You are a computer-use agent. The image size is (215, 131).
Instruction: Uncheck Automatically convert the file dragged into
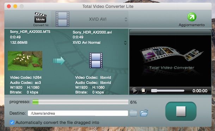pos(12,122)
